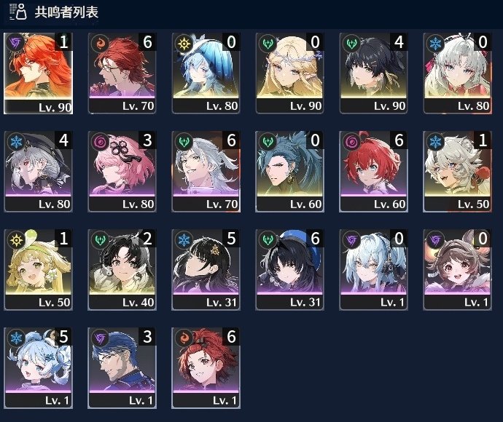The width and height of the screenshot is (503, 422).
Task: Click the Havoc element icon on orange-haired Lv. 90 card
Action: pyautogui.click(x=15, y=43)
